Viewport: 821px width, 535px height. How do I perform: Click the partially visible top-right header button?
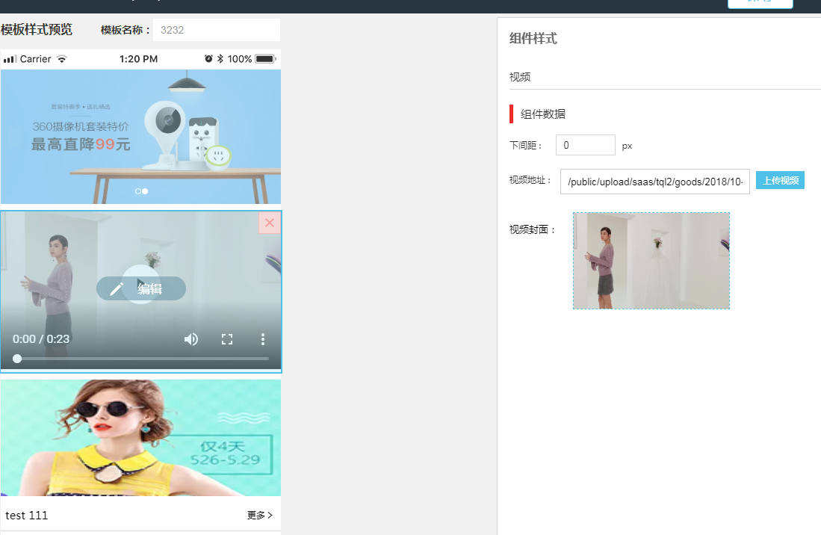click(760, 4)
